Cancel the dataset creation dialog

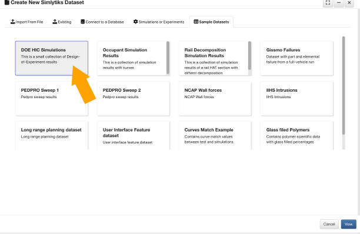(329, 224)
